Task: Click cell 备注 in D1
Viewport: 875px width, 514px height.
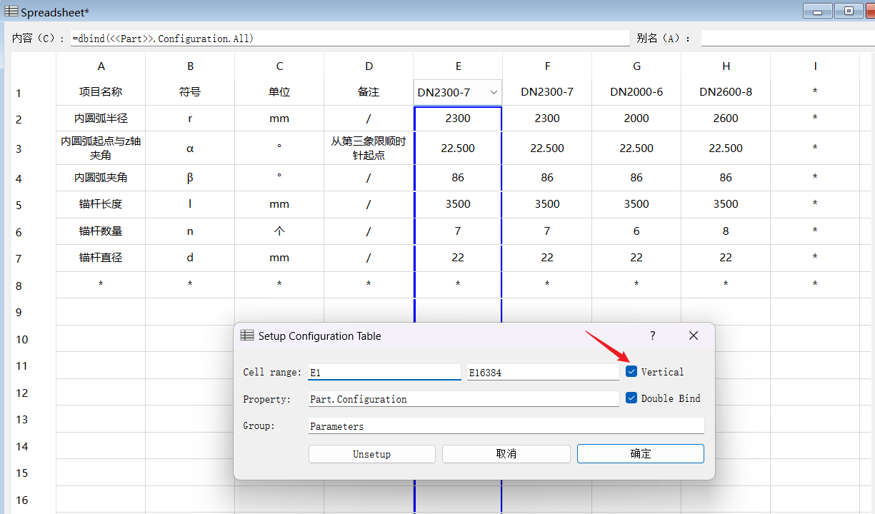Action: (369, 92)
